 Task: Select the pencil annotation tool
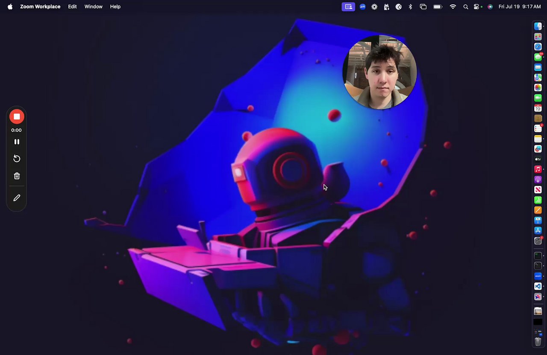17,198
